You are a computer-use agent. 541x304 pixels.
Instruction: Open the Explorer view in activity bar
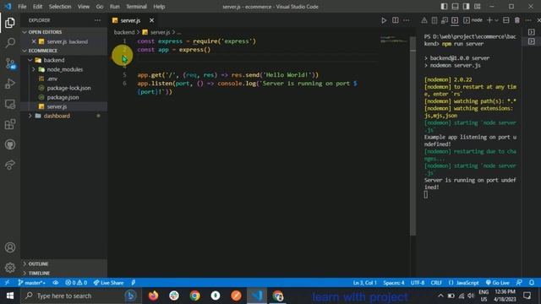[x=10, y=23]
